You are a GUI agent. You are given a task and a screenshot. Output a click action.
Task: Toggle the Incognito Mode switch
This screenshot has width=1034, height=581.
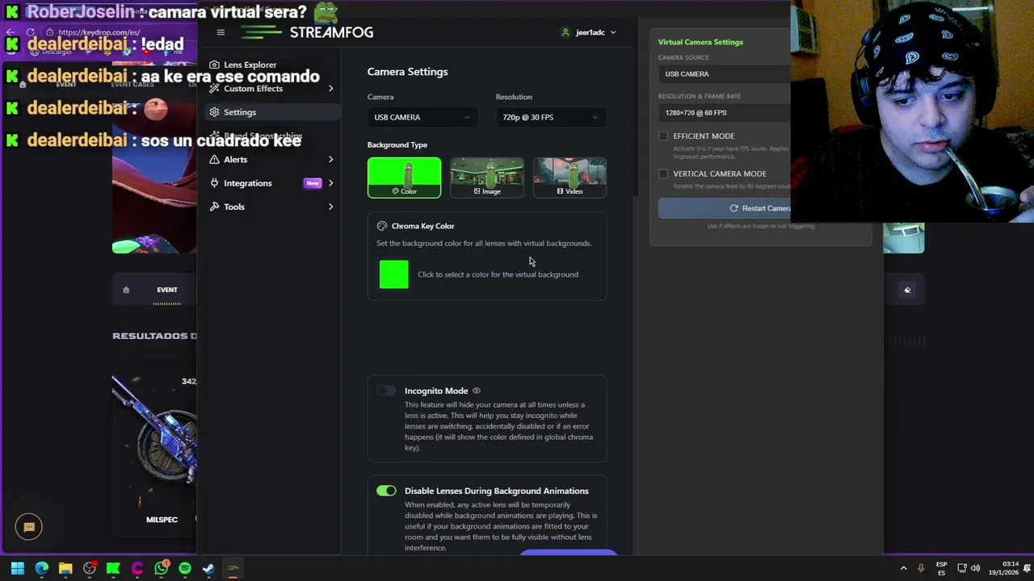386,391
